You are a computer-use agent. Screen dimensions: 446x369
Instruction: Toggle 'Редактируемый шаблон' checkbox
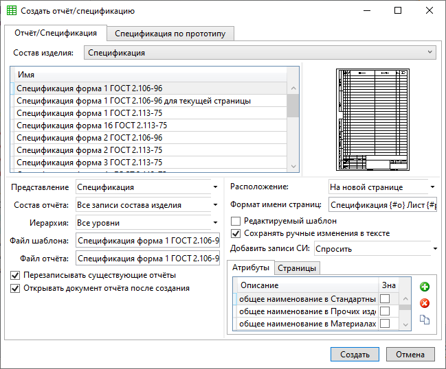point(236,221)
